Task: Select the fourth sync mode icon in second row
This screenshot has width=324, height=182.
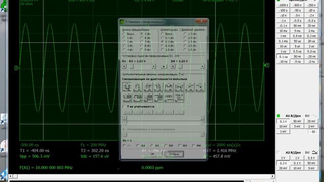Action: [158, 98]
